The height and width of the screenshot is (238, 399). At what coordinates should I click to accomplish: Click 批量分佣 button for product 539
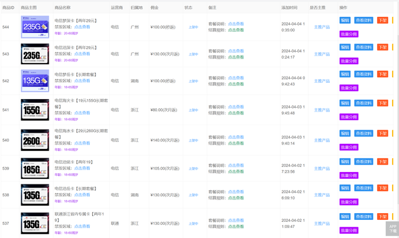(x=349, y=176)
